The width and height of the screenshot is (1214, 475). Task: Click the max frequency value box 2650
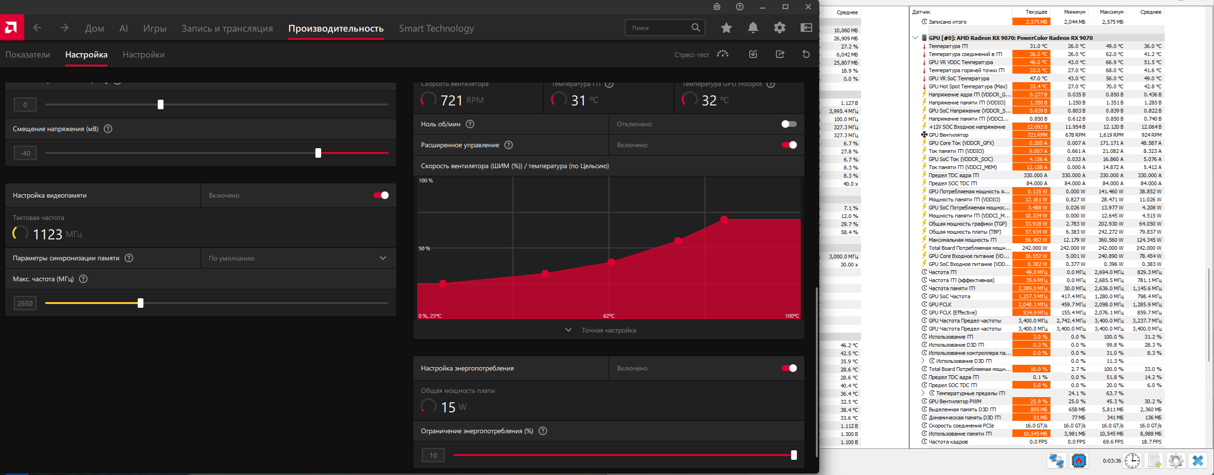click(x=25, y=303)
